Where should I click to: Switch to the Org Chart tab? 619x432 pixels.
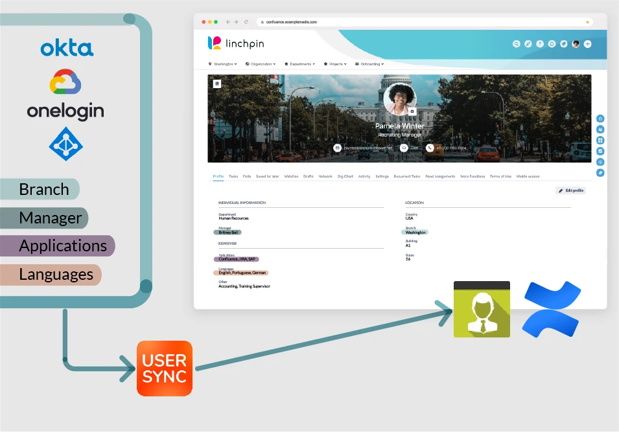tap(345, 176)
